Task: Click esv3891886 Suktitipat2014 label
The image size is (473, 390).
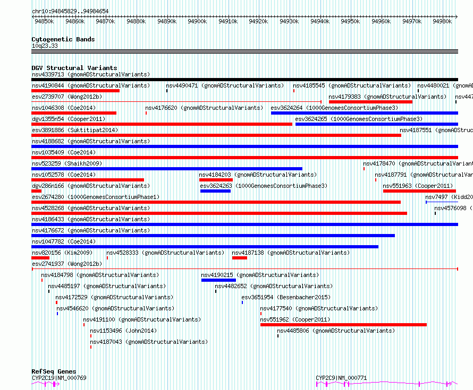Action: point(75,130)
